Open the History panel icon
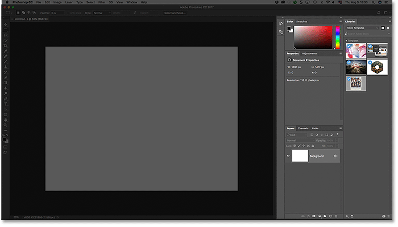This screenshot has width=398, height=227. pyautogui.click(x=281, y=23)
